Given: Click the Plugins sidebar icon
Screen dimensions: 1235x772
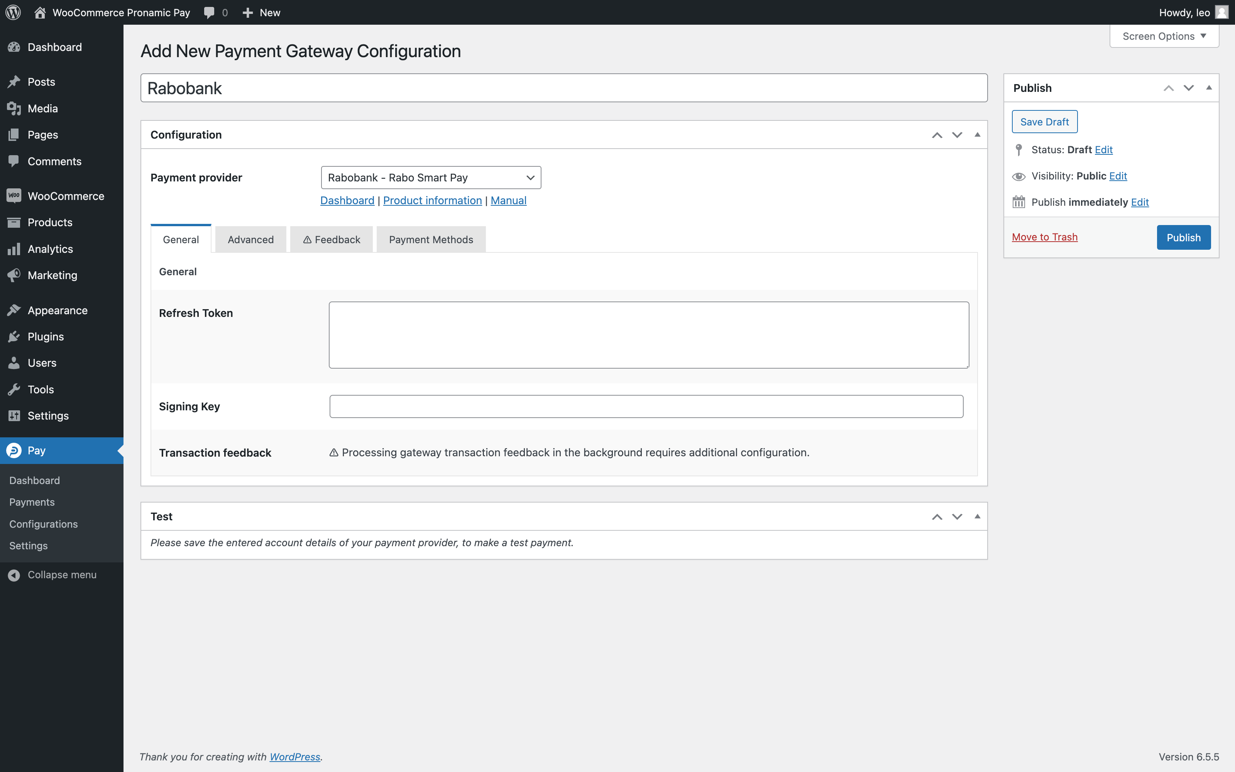Looking at the screenshot, I should (x=15, y=336).
